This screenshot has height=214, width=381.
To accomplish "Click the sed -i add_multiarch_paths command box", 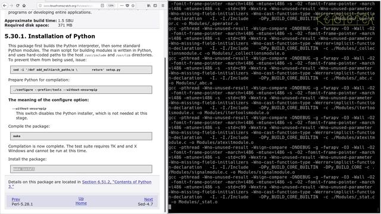I will pyautogui.click(x=81, y=70).
